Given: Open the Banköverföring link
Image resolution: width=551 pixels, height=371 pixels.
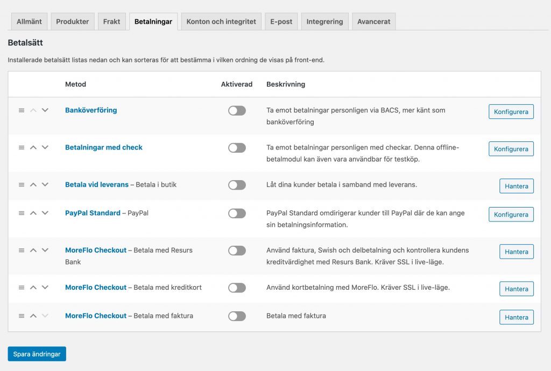Looking at the screenshot, I should click(91, 110).
